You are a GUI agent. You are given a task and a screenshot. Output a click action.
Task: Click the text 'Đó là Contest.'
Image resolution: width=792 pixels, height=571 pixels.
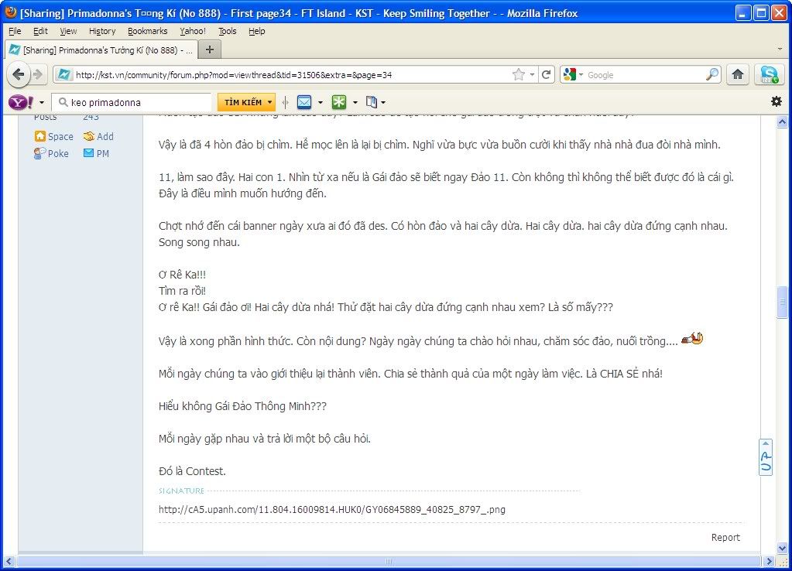192,471
